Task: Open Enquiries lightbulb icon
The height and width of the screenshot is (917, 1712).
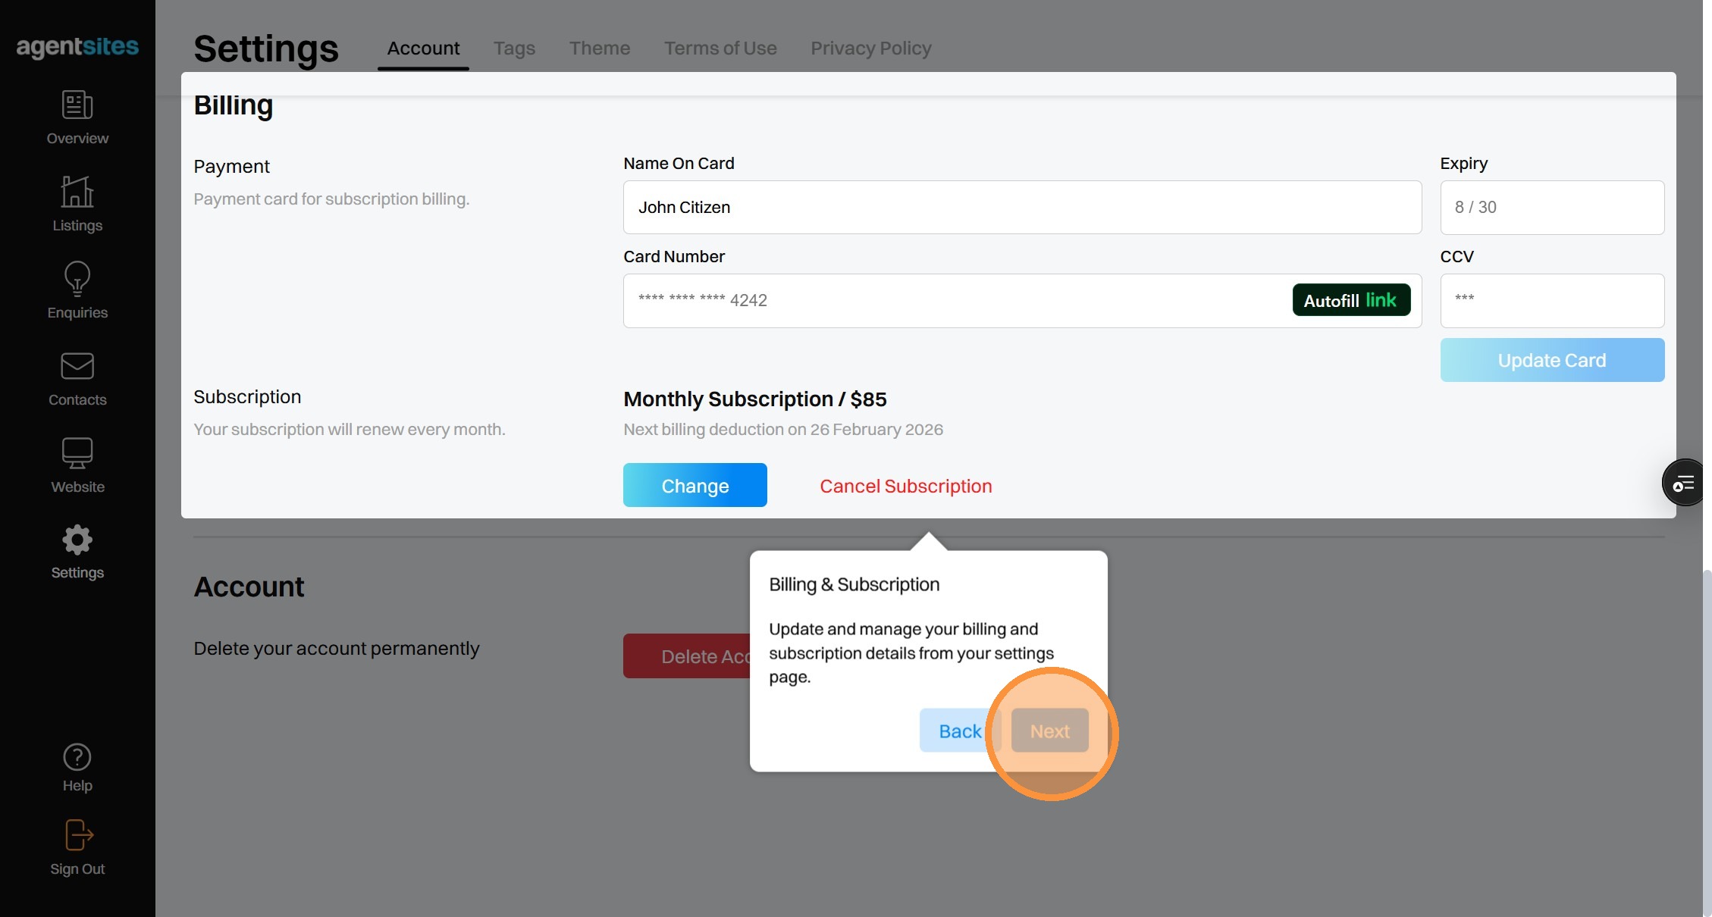Action: (77, 279)
